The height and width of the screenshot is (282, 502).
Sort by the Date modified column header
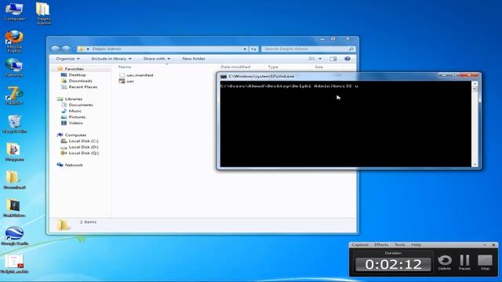click(235, 67)
